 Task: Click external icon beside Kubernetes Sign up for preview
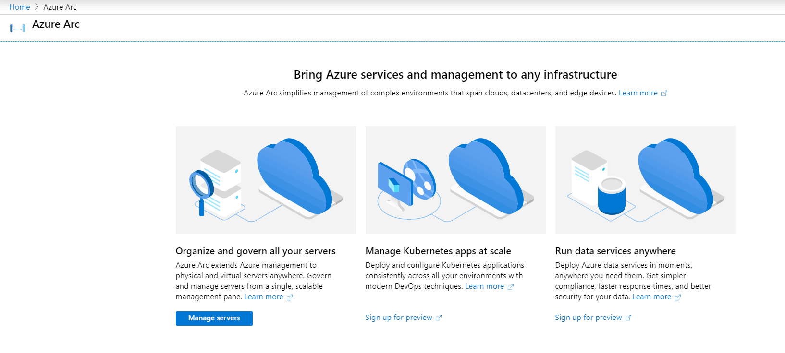438,318
